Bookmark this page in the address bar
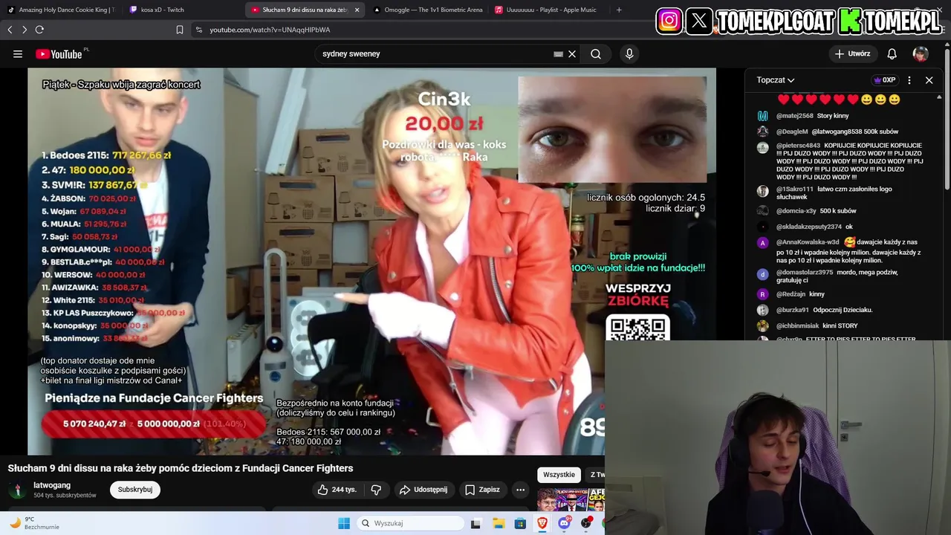This screenshot has width=951, height=535. point(180,30)
